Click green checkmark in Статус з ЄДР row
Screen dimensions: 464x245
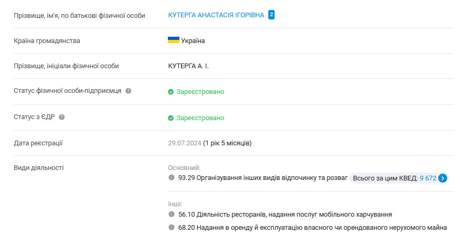[171, 118]
